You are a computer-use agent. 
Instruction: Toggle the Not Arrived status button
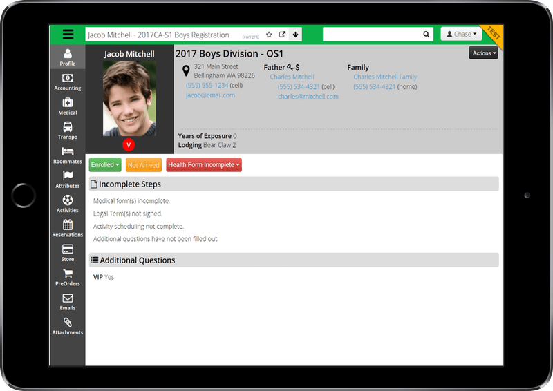(144, 165)
